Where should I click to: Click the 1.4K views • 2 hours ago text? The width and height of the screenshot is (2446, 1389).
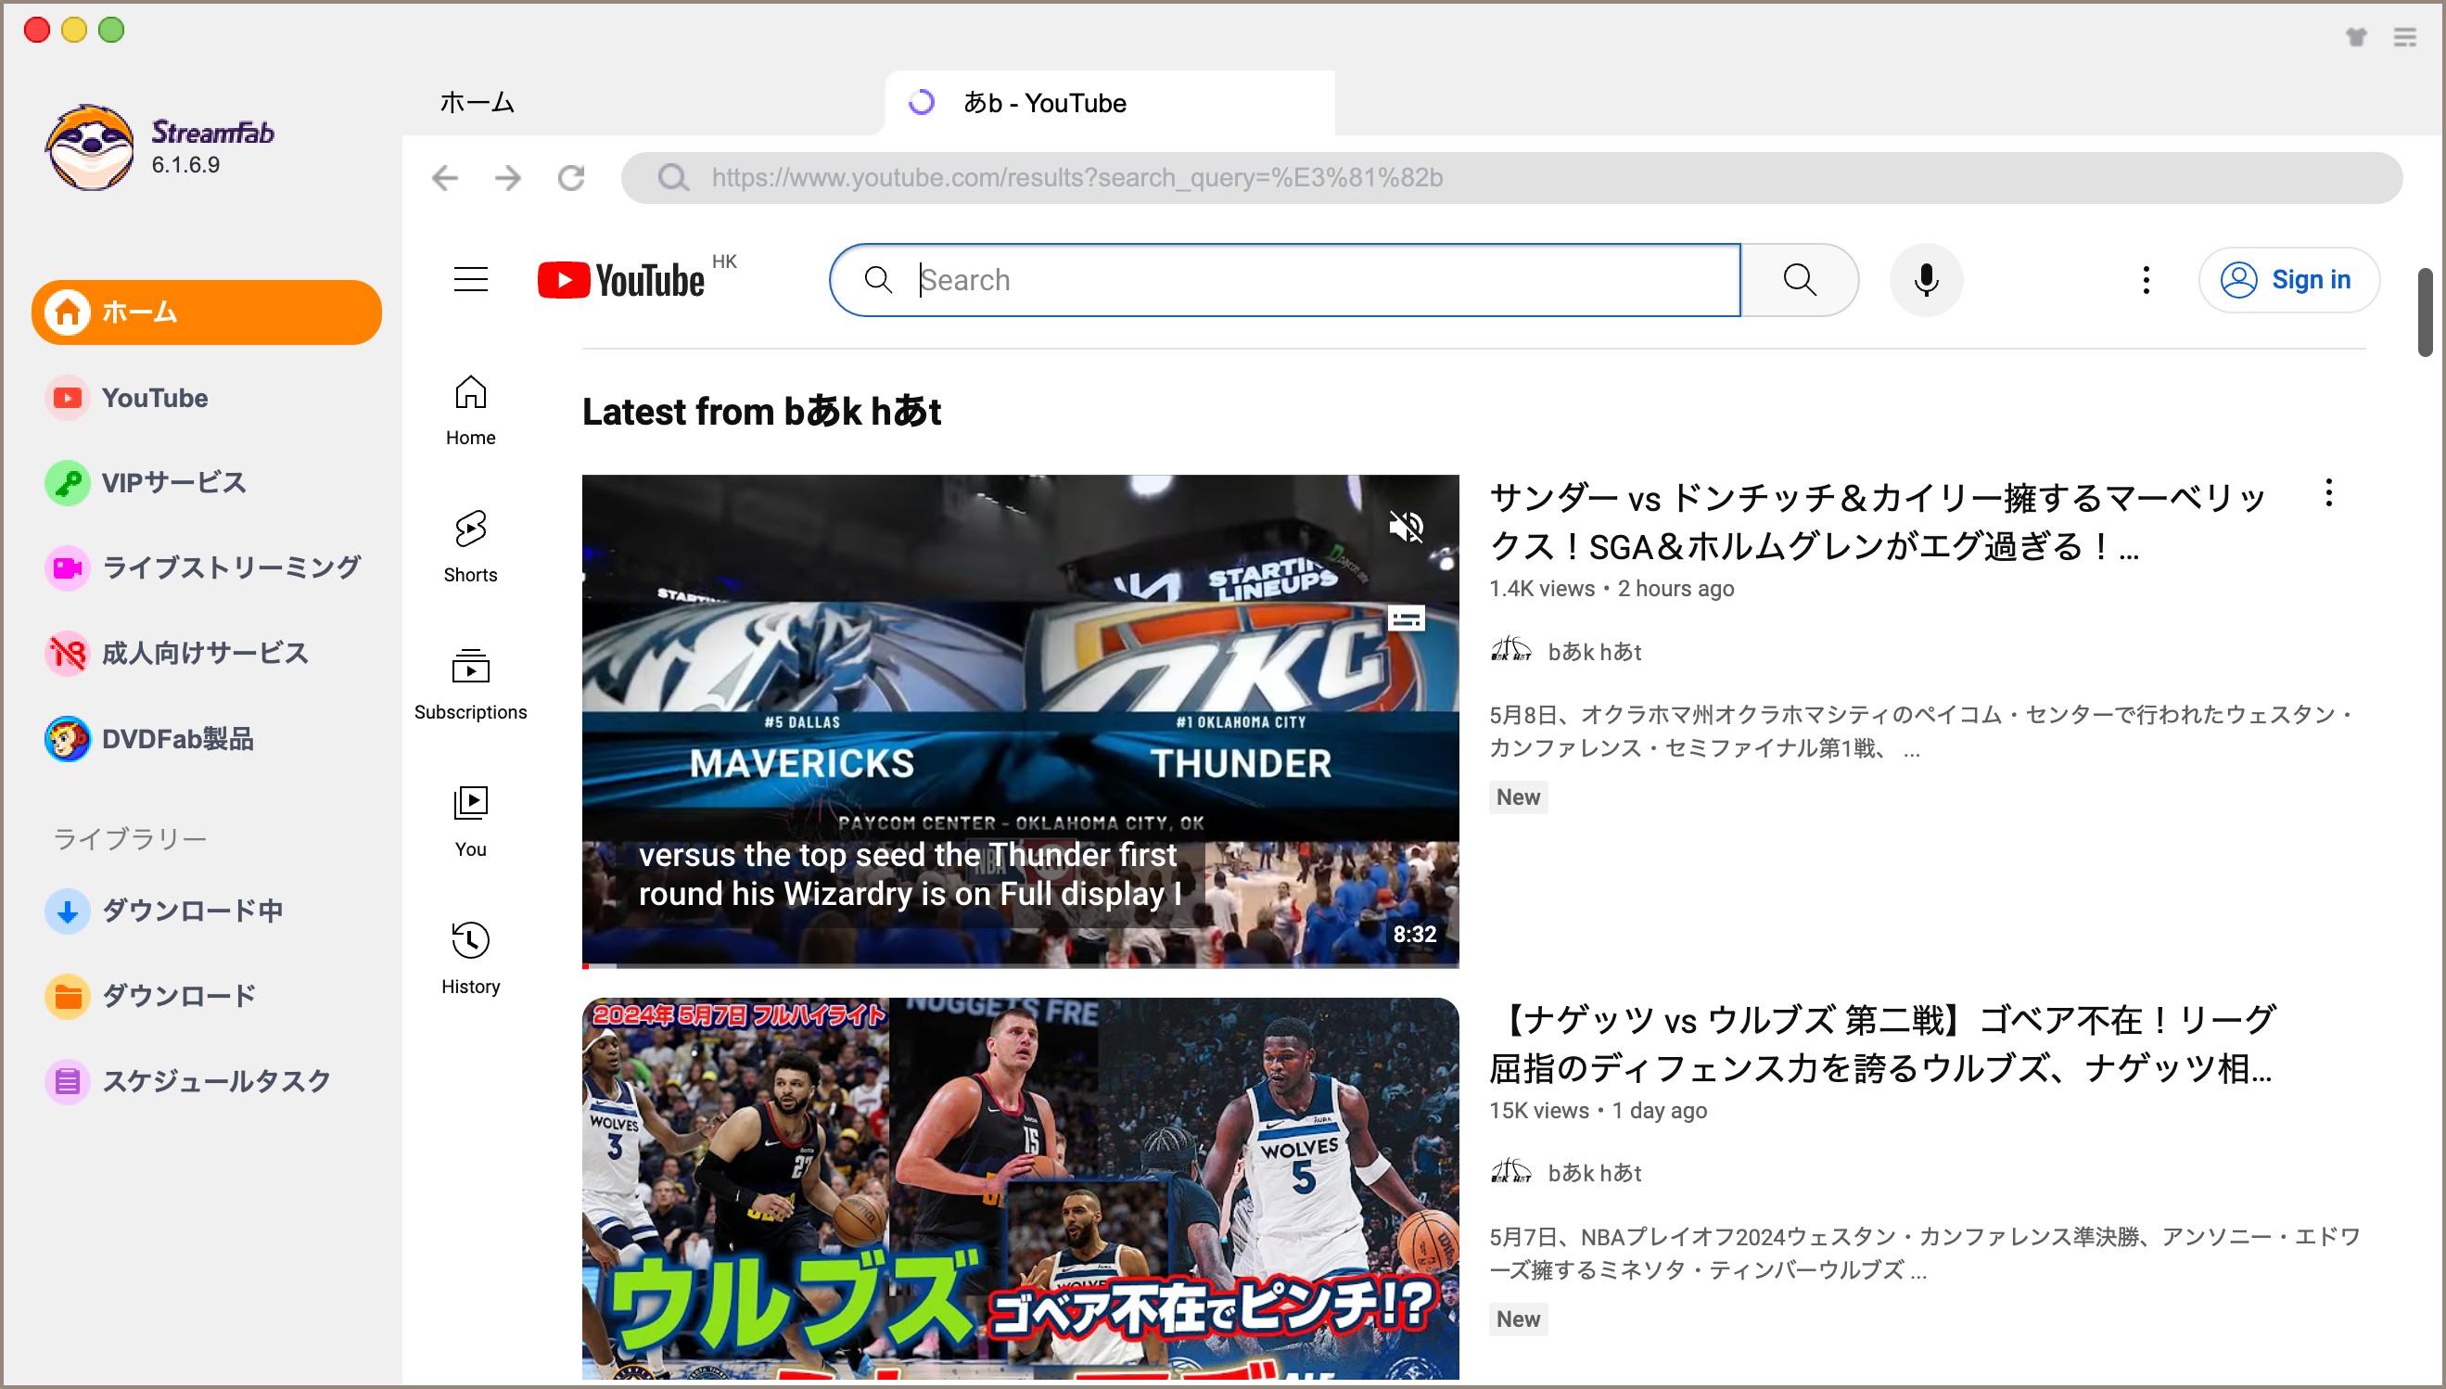point(1612,589)
